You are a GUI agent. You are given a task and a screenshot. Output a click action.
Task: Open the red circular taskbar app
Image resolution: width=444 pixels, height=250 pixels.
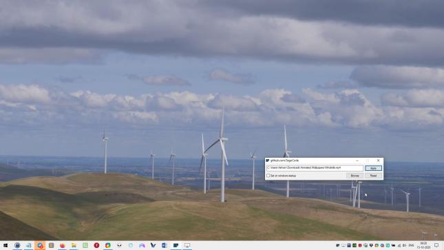(x=96, y=245)
